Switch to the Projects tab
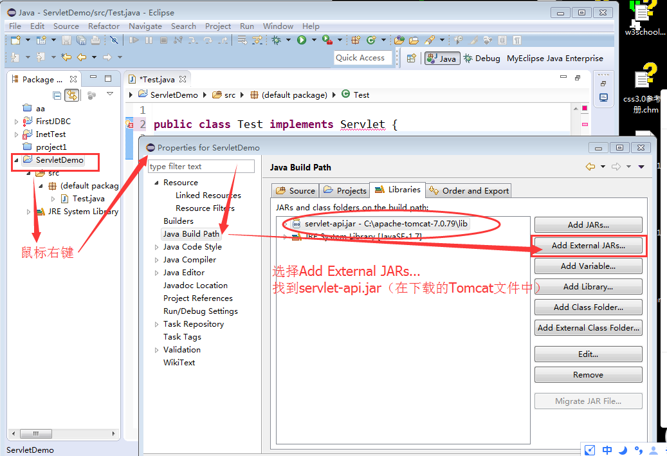Image resolution: width=667 pixels, height=456 pixels. [x=345, y=190]
